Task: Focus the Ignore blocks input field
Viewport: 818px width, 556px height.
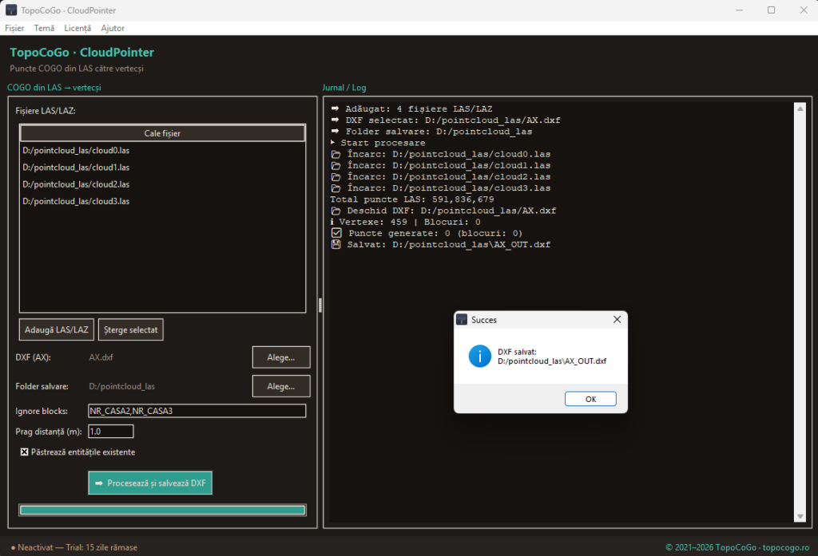Action: [197, 411]
